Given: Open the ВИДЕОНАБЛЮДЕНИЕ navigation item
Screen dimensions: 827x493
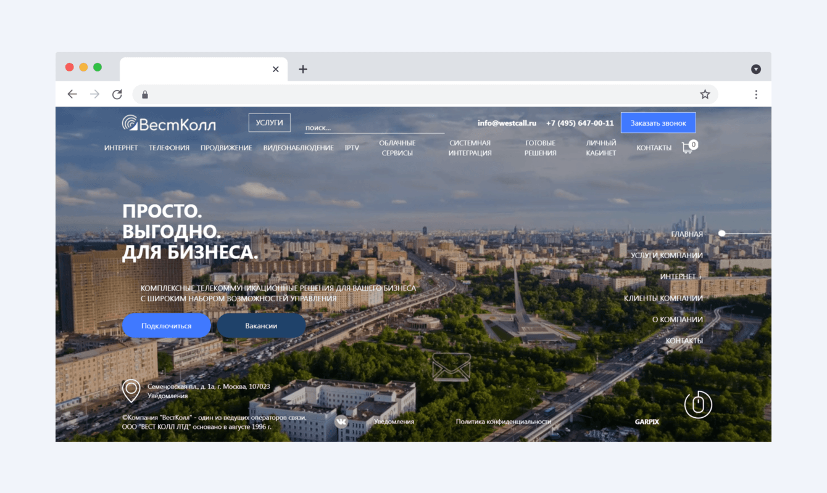Looking at the screenshot, I should tap(299, 147).
